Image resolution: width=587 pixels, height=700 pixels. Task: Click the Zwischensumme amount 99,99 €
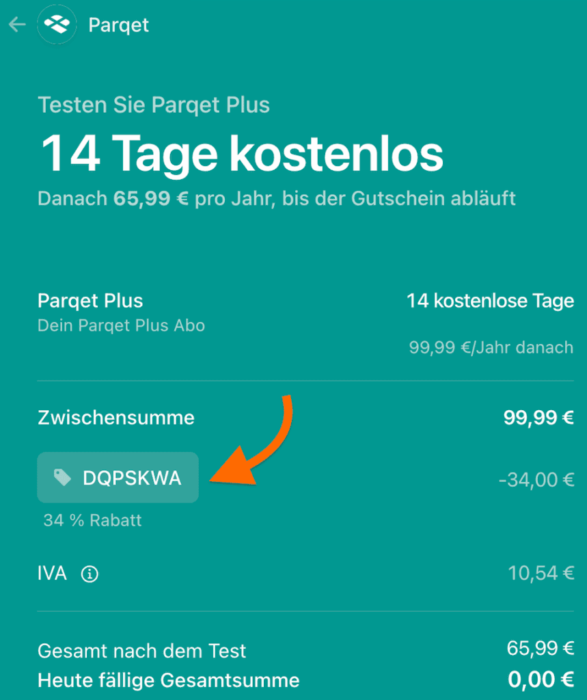(538, 418)
